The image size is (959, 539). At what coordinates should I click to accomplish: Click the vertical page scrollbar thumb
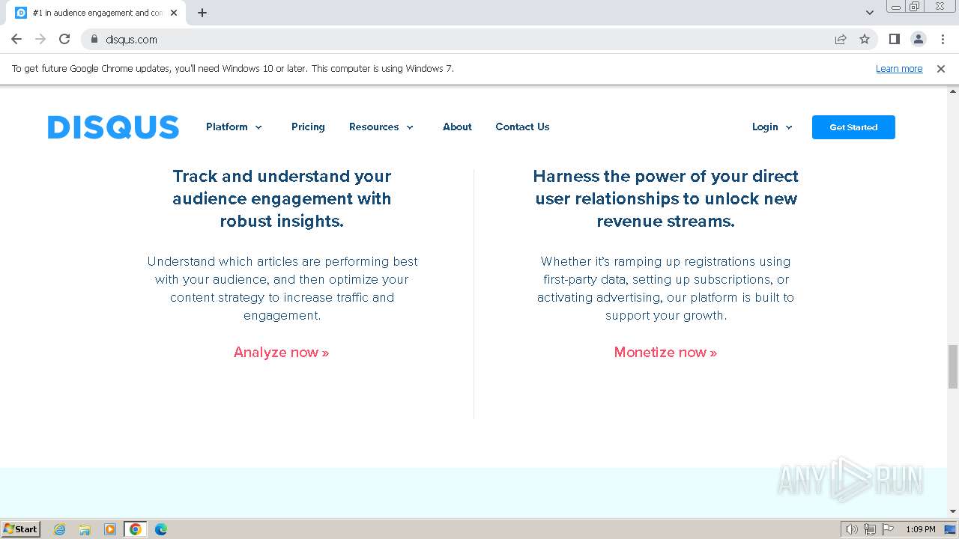click(952, 366)
